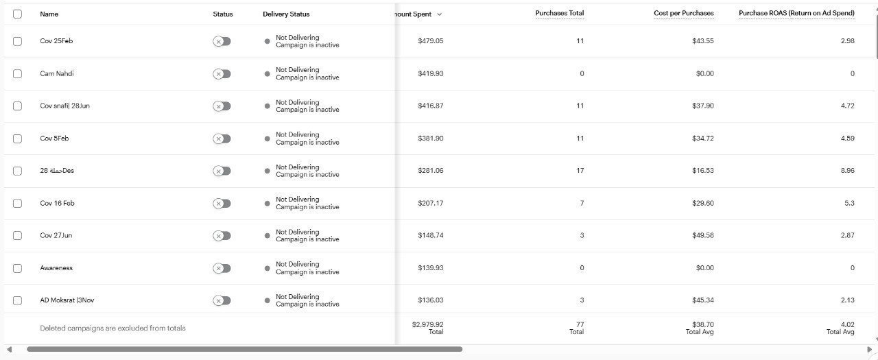Click the scroll left arrow

9,349
